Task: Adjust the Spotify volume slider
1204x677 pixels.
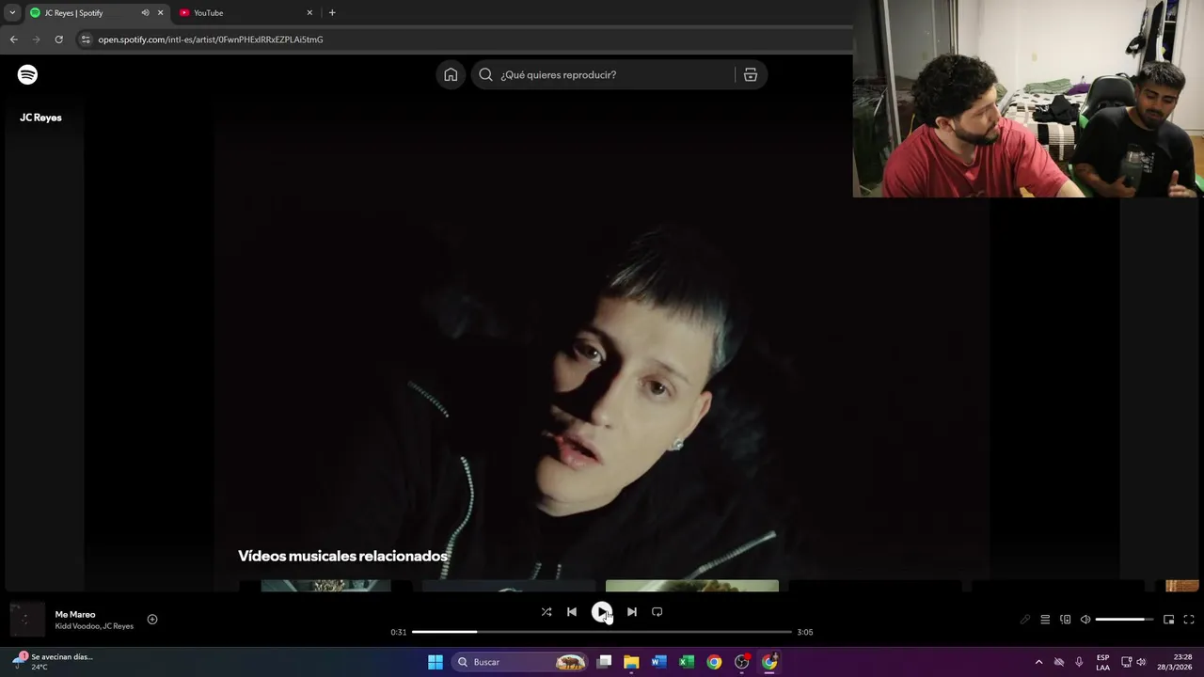Action: click(1124, 620)
